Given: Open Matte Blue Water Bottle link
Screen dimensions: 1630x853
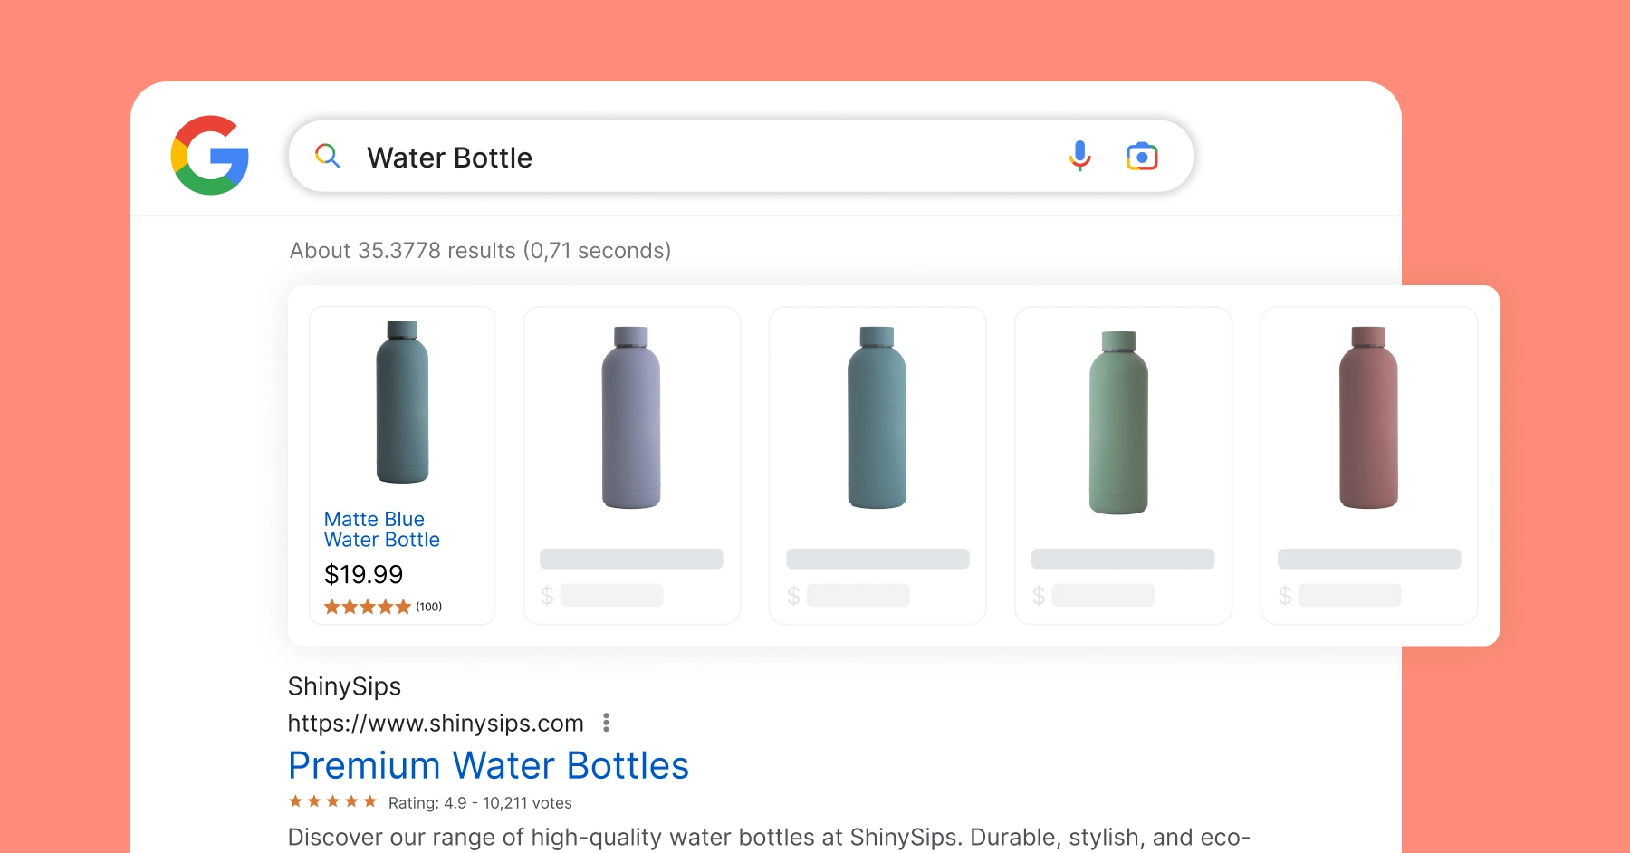Looking at the screenshot, I should [381, 530].
